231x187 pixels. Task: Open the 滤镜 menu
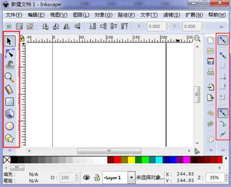pos(171,15)
